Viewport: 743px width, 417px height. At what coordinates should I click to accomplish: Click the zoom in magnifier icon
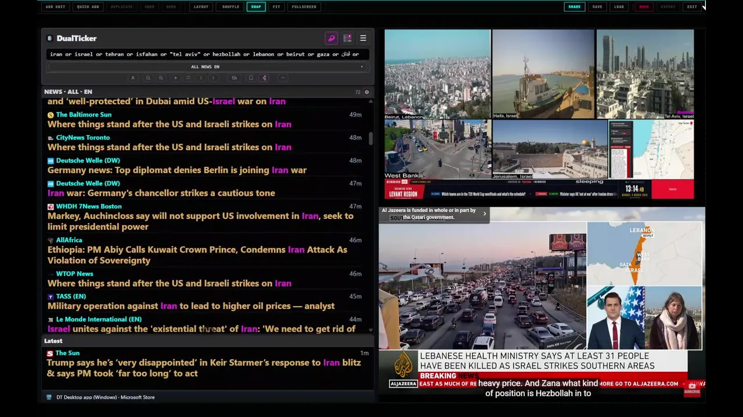coord(161,78)
